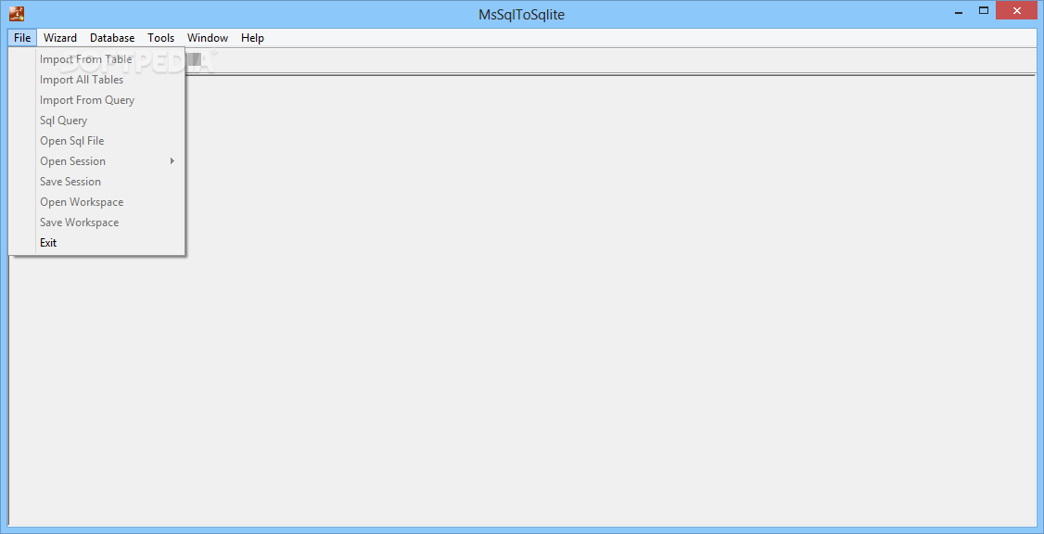The image size is (1044, 534).
Task: Exit the application via File menu
Action: (x=96, y=243)
